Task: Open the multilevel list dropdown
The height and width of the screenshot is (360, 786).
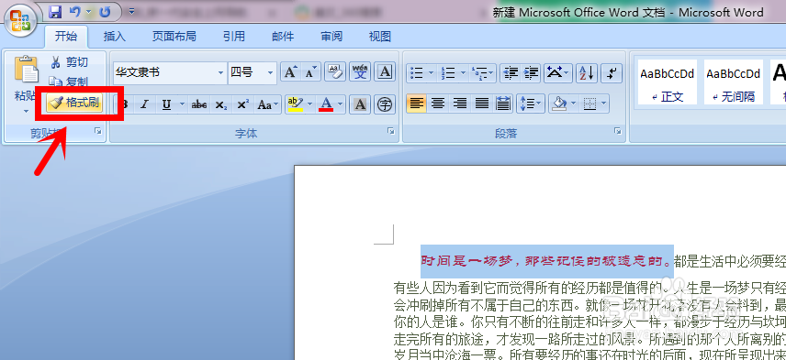Action: click(x=482, y=73)
